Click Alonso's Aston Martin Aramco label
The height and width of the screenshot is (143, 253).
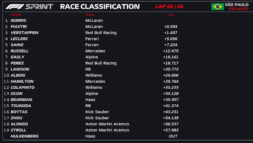tap(107, 124)
